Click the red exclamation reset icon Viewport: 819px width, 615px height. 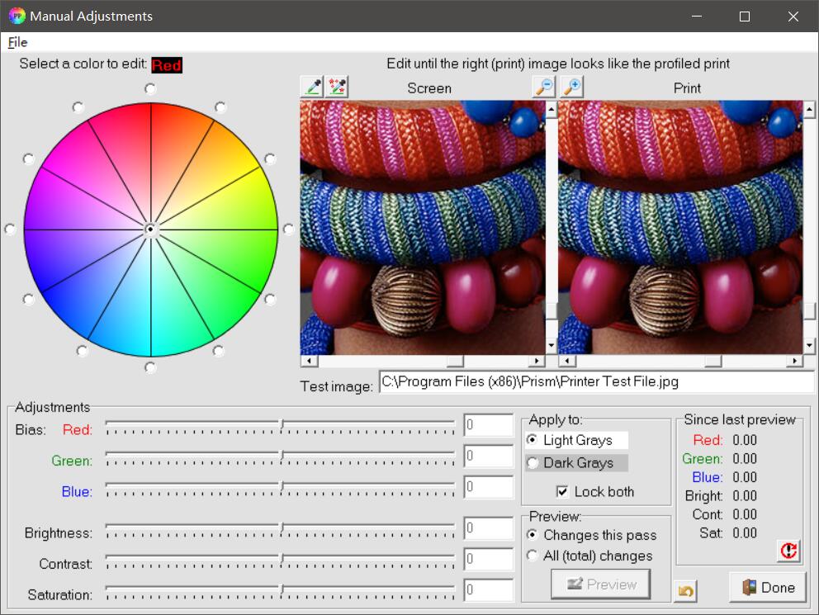click(788, 551)
